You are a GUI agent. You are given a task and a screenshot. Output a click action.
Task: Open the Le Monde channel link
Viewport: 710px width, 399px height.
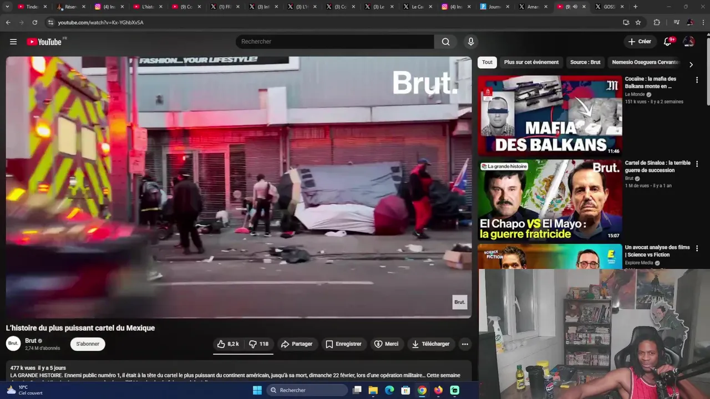tap(635, 94)
